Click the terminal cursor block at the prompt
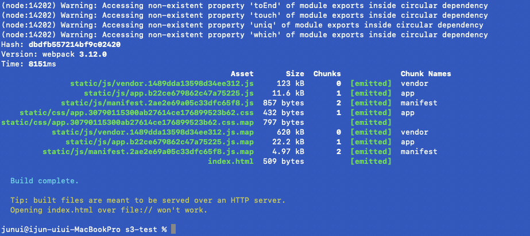This screenshot has width=530, height=236. click(x=173, y=230)
